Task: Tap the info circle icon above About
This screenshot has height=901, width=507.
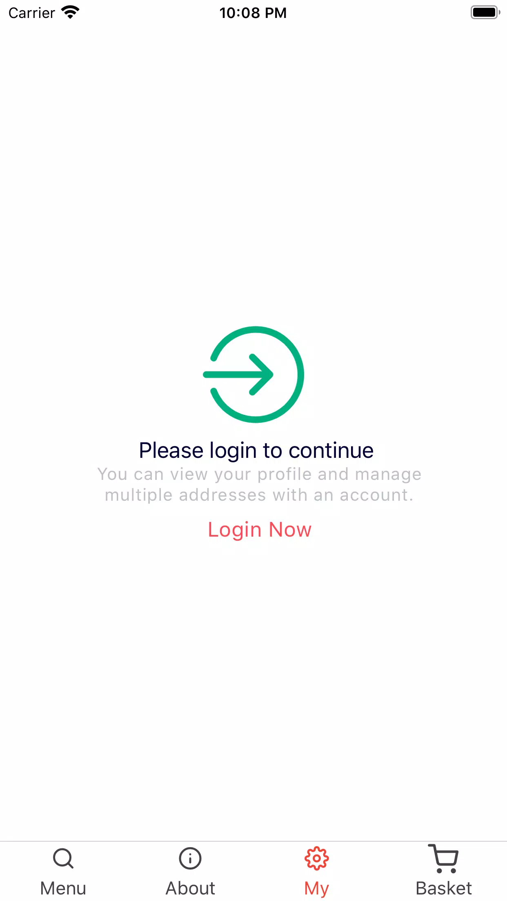Action: click(190, 859)
